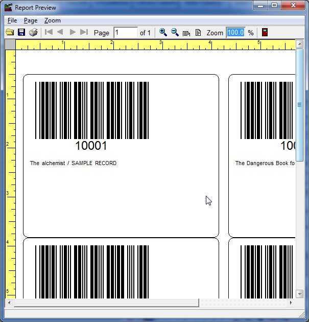This screenshot has height=322, width=309.
Task: Click the horizontal scrollbar thumb
Action: [106, 303]
